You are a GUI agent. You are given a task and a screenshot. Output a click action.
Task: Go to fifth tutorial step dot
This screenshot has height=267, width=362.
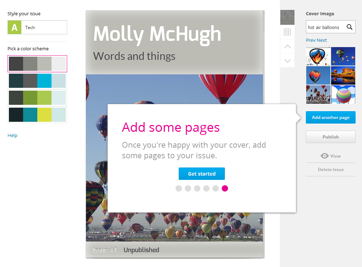point(216,188)
